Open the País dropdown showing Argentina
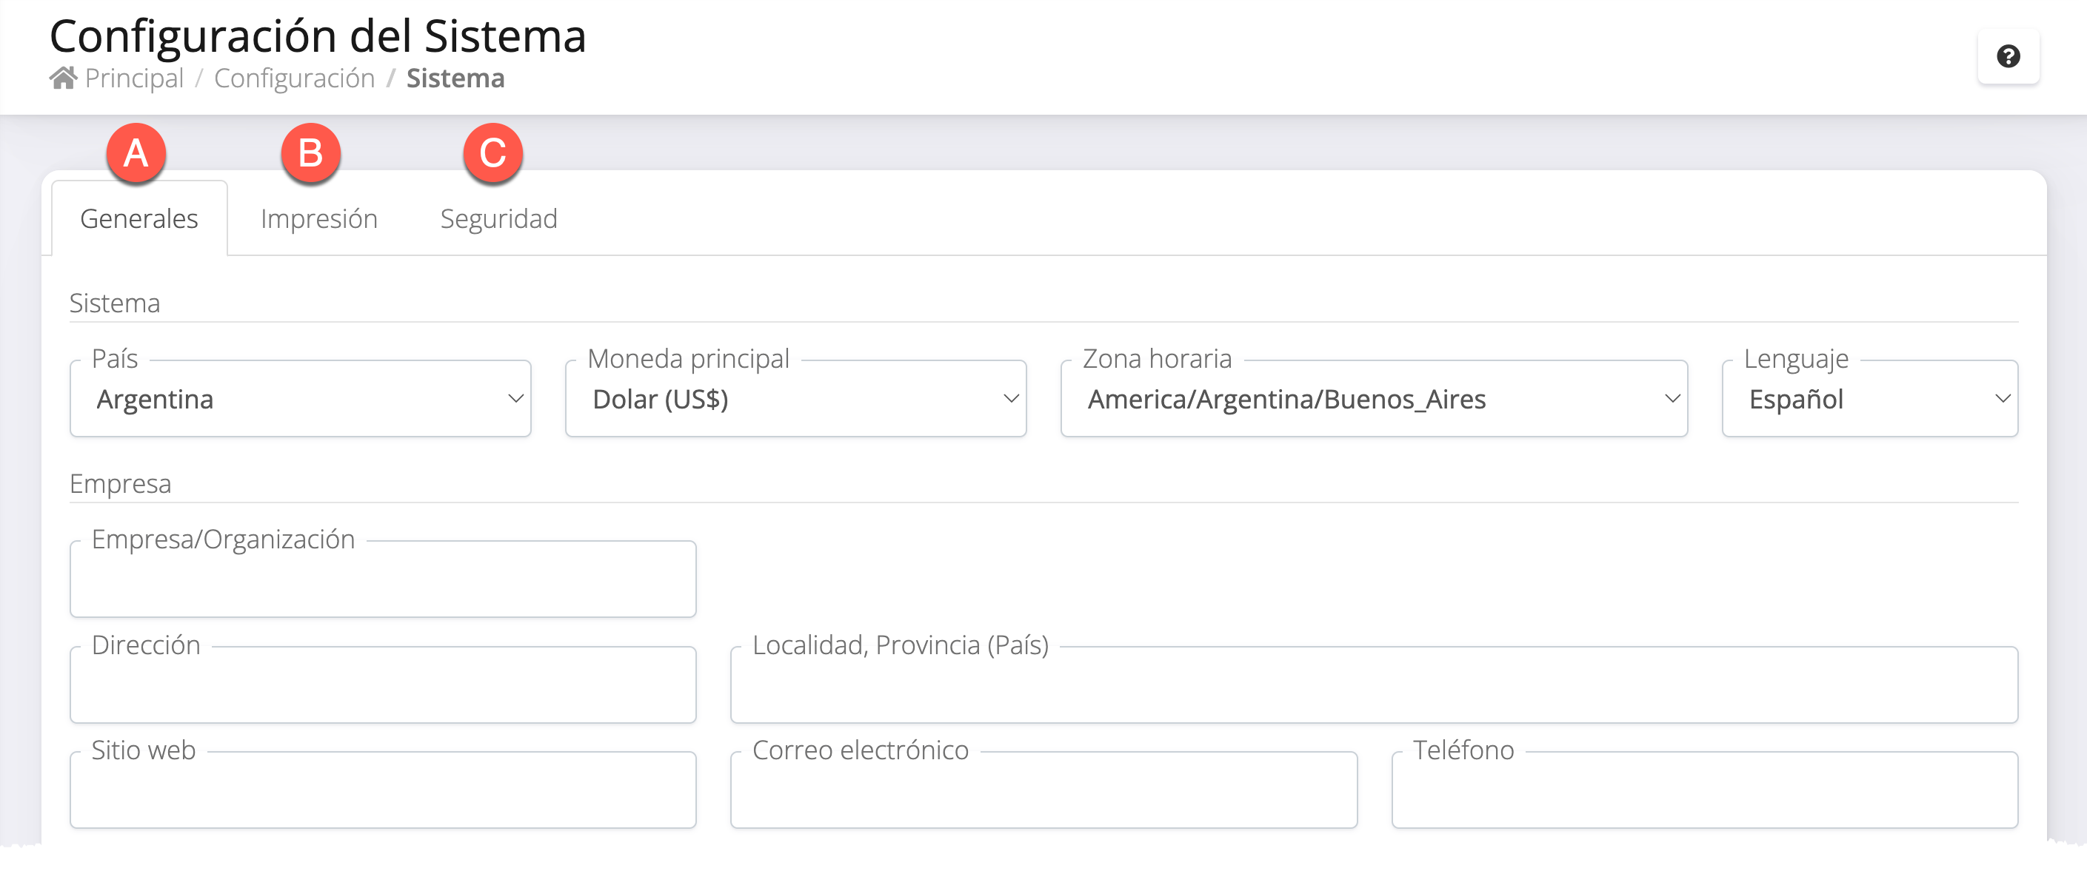This screenshot has width=2087, height=891. (301, 398)
